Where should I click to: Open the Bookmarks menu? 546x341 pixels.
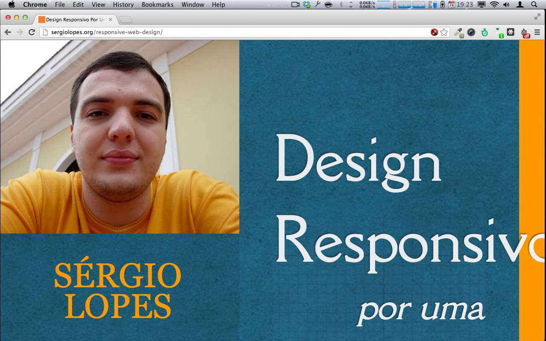tap(157, 5)
